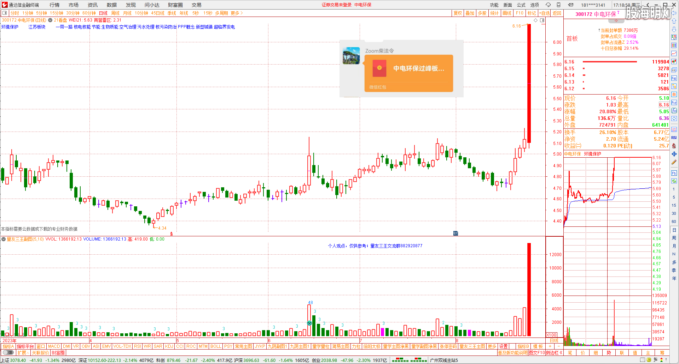The image size is (679, 364).
Task: Select the MACD indicator tab
Action: [x=54, y=346]
